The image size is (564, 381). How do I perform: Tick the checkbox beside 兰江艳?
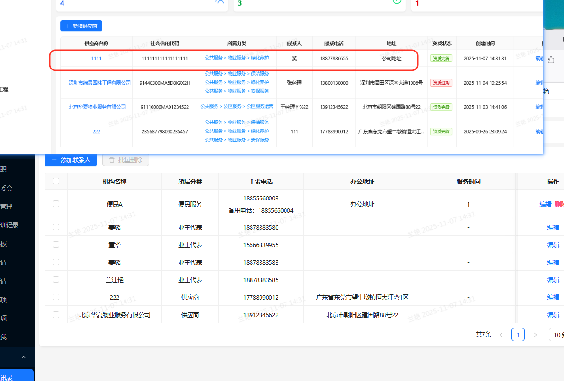click(x=56, y=279)
